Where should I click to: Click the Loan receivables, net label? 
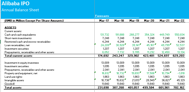point(17,45)
